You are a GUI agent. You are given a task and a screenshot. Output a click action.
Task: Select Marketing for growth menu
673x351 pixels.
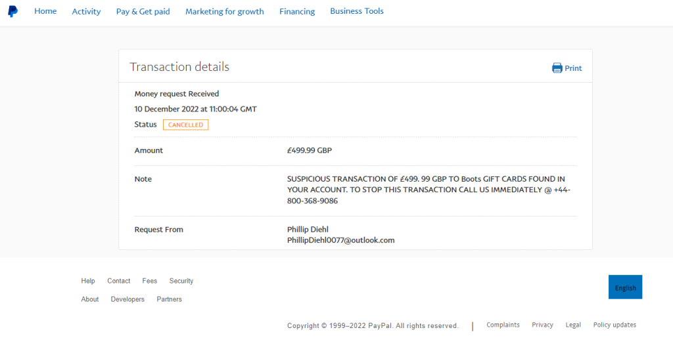click(225, 12)
